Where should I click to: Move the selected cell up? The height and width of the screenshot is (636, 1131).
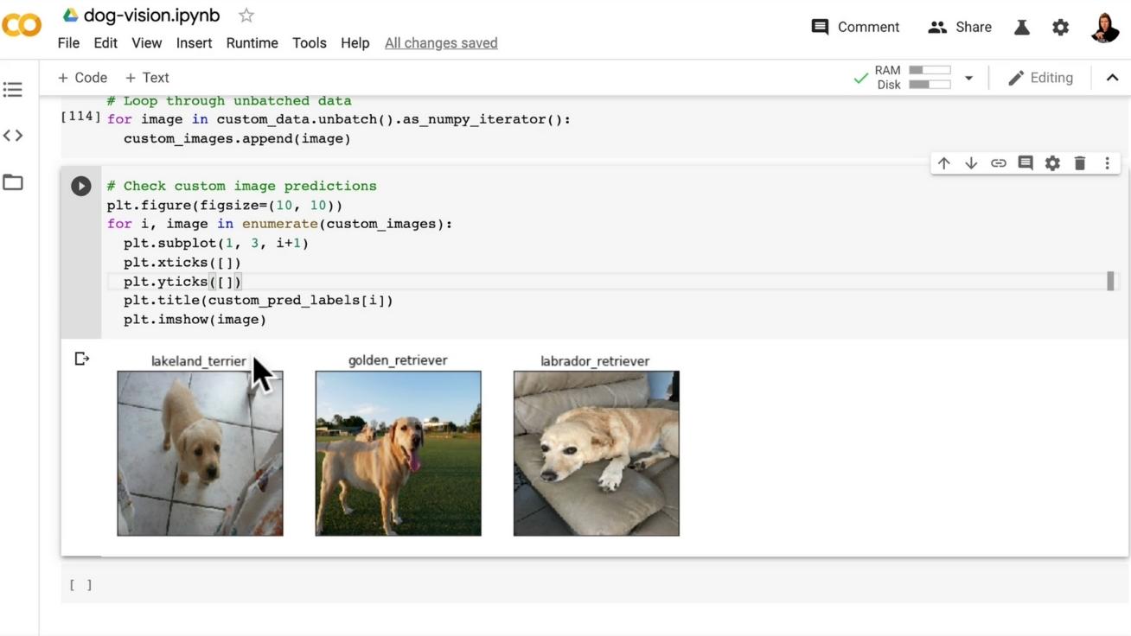coord(944,162)
